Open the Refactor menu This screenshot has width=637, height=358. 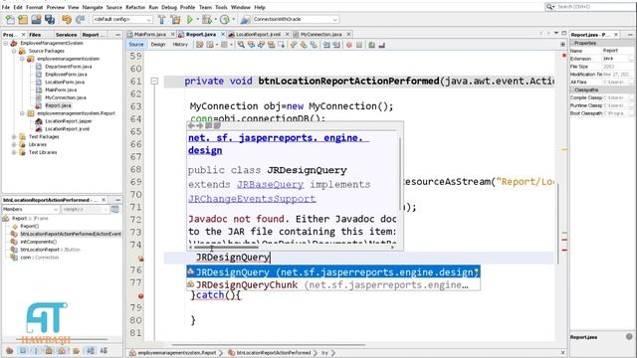click(x=135, y=7)
